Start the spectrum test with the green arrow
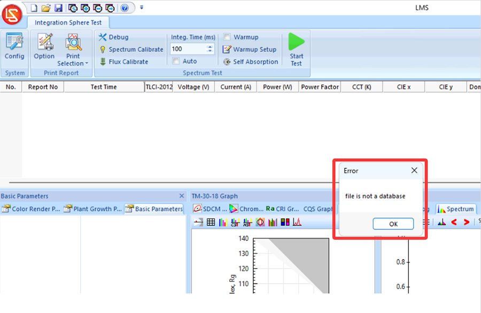Image resolution: width=481 pixels, height=313 pixels. pos(296,49)
